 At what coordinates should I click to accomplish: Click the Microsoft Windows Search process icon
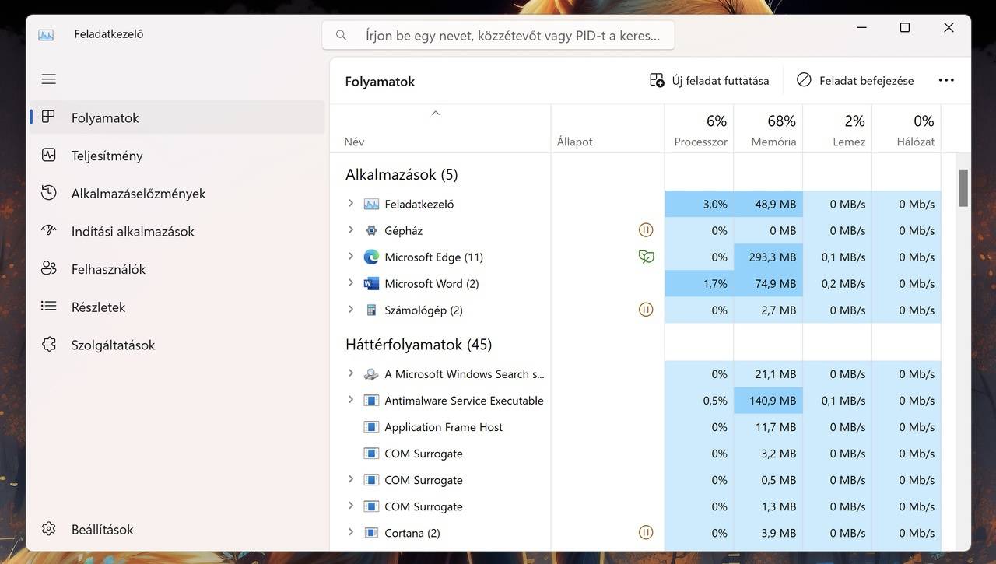click(371, 374)
